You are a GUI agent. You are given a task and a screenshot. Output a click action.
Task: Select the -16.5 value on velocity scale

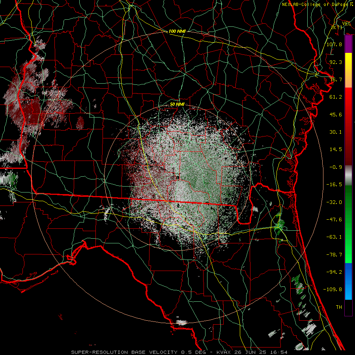(334, 185)
